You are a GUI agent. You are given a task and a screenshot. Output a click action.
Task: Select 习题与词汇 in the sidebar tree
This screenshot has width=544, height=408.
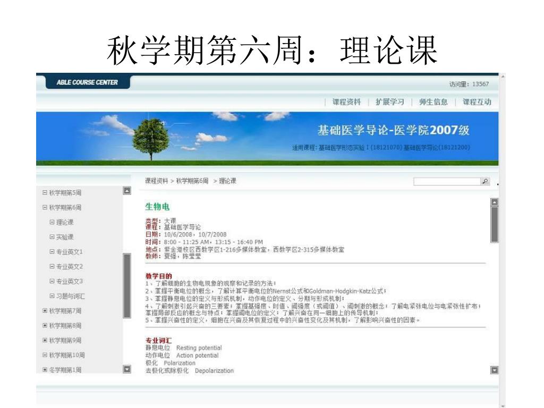[71, 296]
